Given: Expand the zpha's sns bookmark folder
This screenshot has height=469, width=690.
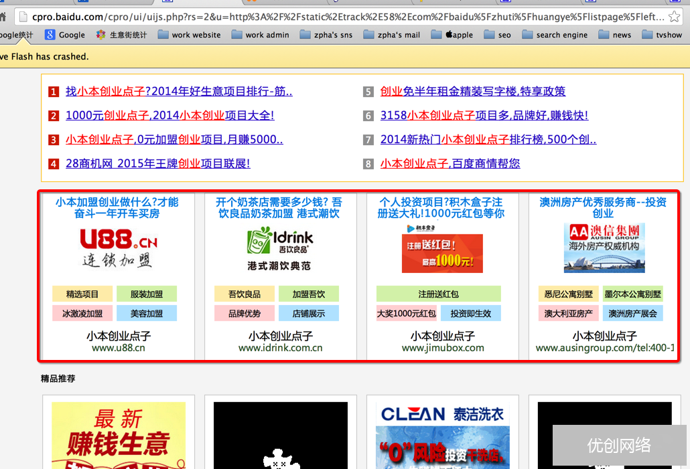Looking at the screenshot, I should (x=326, y=35).
